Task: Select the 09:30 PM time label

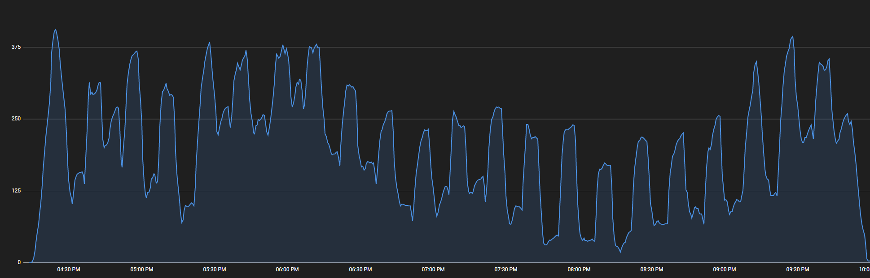Action: [798, 269]
